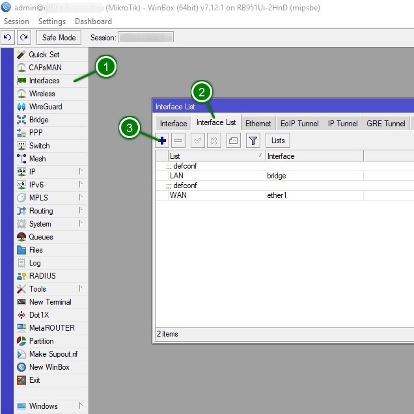Open System menu item
This screenshot has width=414, height=414.
(51, 224)
